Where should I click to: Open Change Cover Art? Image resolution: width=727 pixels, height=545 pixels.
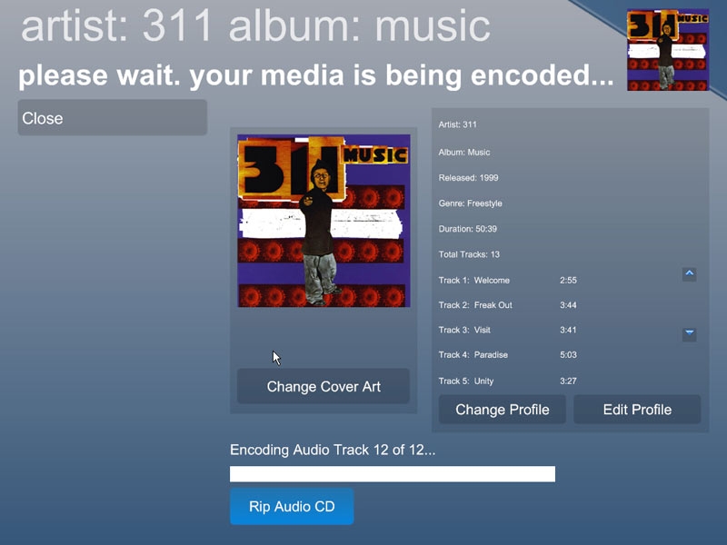coord(324,386)
